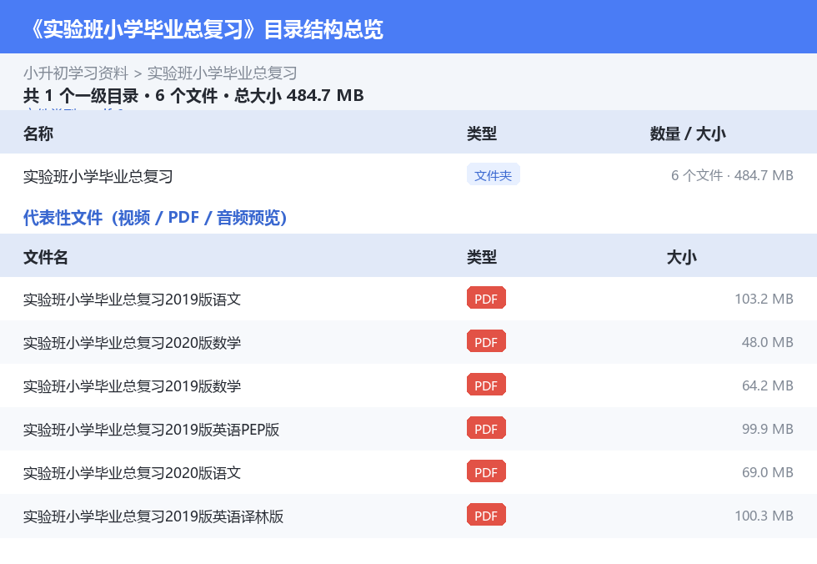Click the 实验班小学毕业总复习 breadcrumb item
The height and width of the screenshot is (564, 817).
(223, 73)
